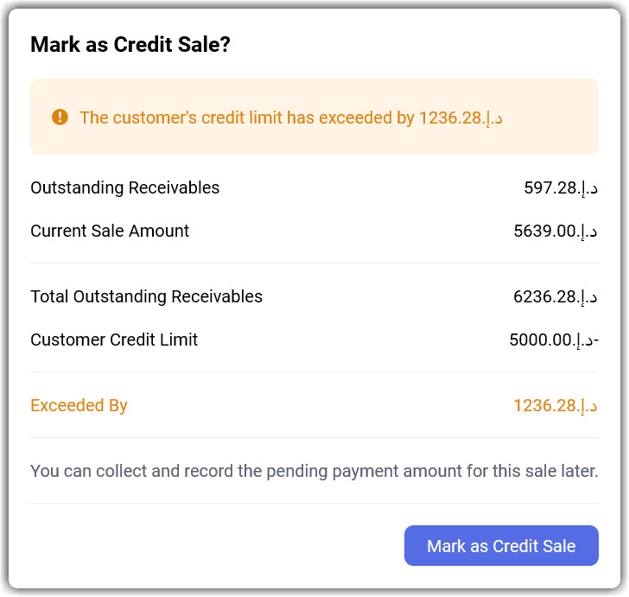Click the "Mark as Credit Sale?" dialog title
The width and height of the screenshot is (629, 597).
click(x=130, y=45)
